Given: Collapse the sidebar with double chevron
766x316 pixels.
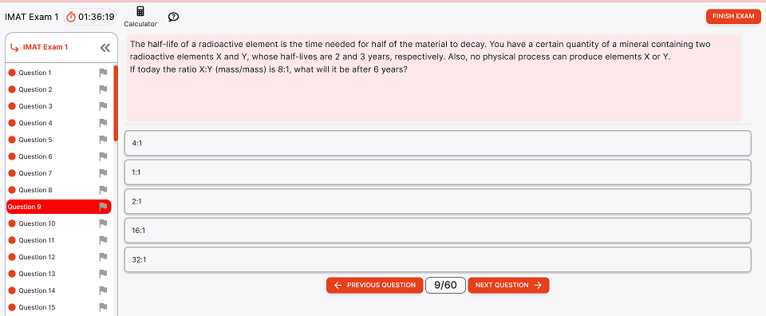Looking at the screenshot, I should pos(105,47).
